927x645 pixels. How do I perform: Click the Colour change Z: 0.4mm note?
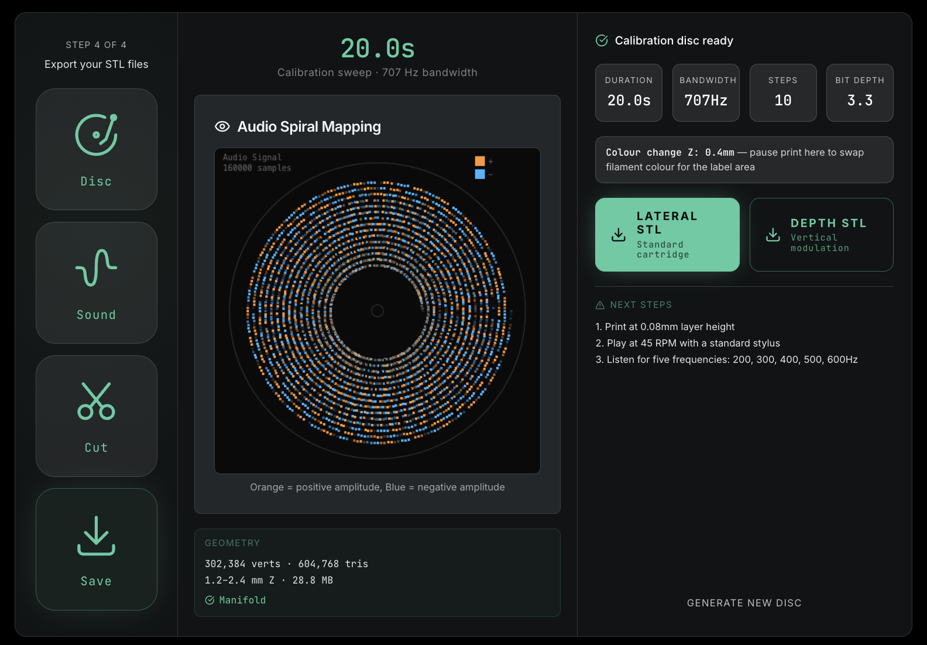[x=744, y=160]
